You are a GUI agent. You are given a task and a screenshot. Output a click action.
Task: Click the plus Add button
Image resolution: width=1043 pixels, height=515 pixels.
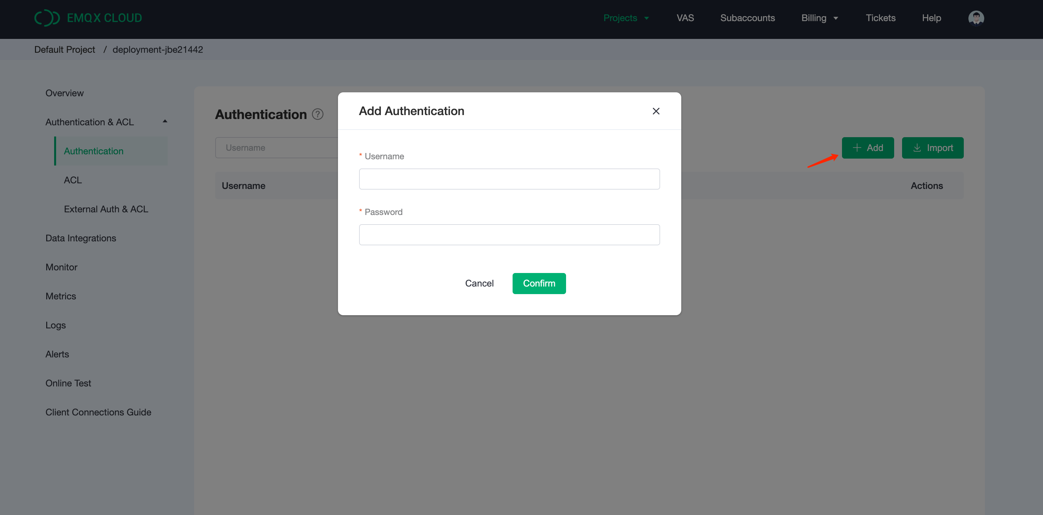pyautogui.click(x=868, y=148)
